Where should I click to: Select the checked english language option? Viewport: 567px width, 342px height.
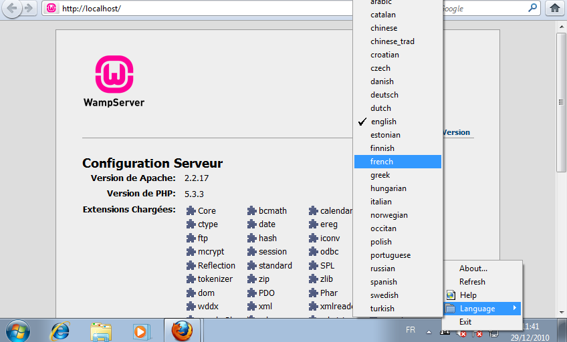click(383, 122)
